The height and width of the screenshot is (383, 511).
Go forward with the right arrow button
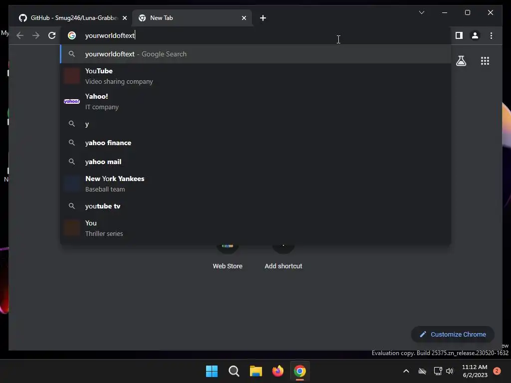[36, 35]
